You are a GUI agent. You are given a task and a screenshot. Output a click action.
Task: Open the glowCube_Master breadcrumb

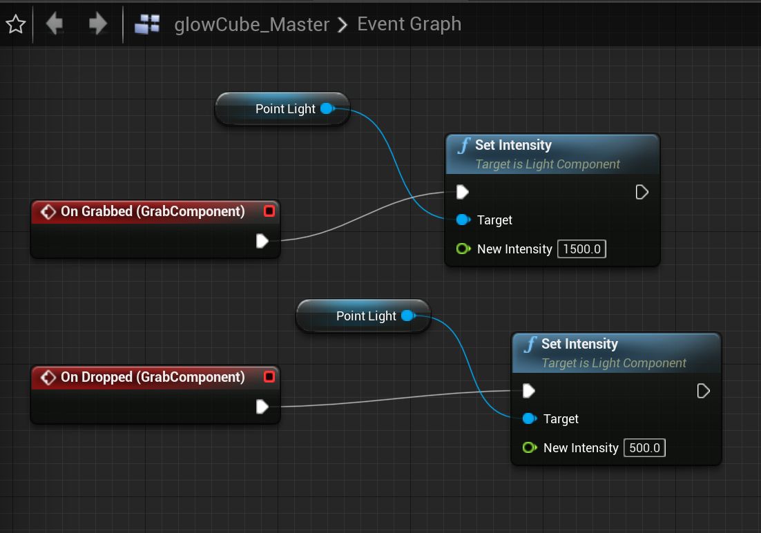[251, 25]
